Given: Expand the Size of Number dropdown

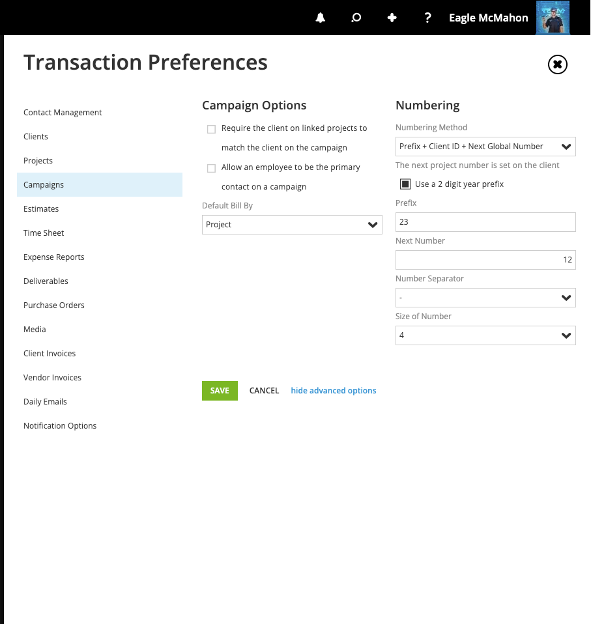Looking at the screenshot, I should tap(485, 335).
